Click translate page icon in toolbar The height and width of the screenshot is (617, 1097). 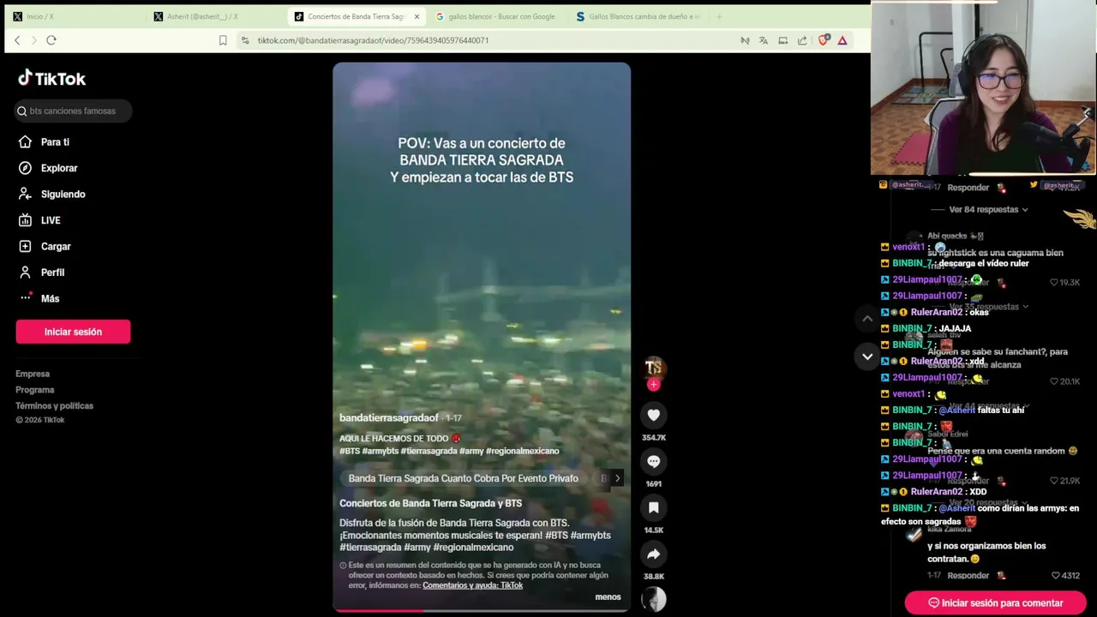(x=764, y=40)
